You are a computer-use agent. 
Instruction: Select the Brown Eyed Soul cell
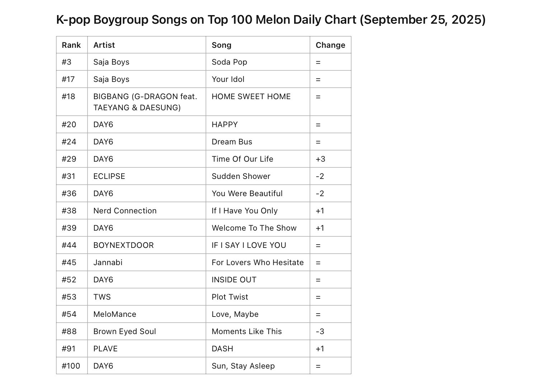147,332
